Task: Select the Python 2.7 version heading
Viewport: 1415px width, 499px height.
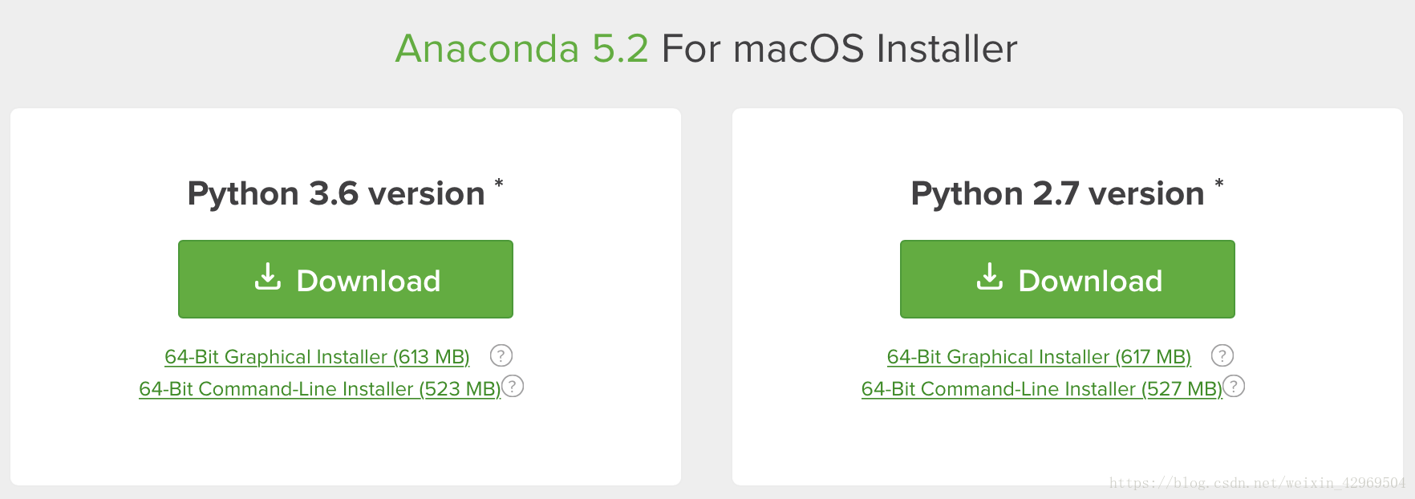Action: pyautogui.click(x=1057, y=194)
